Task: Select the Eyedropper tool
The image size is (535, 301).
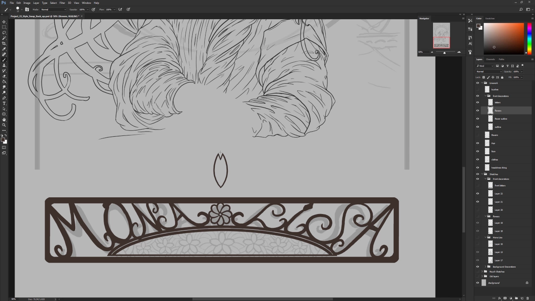Action: [x=4, y=49]
